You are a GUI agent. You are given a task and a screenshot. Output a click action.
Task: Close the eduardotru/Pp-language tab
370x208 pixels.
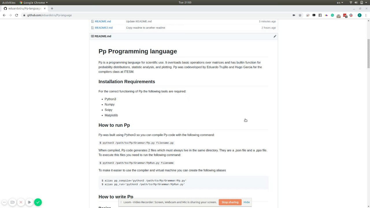[x=45, y=8]
